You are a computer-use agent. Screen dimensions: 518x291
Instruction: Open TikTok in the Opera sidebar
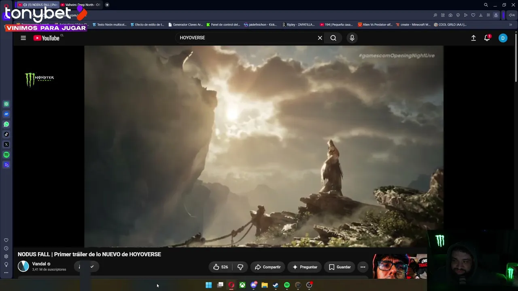pos(6,135)
